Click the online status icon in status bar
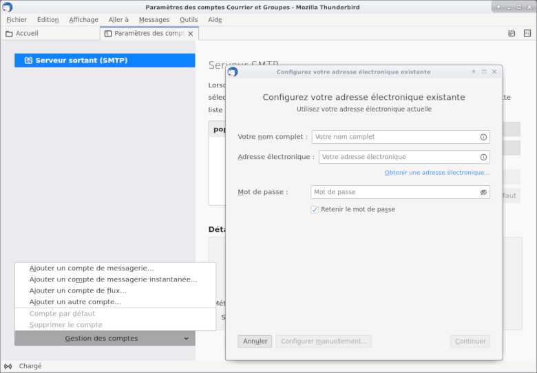Image resolution: width=537 pixels, height=373 pixels. click(8, 366)
